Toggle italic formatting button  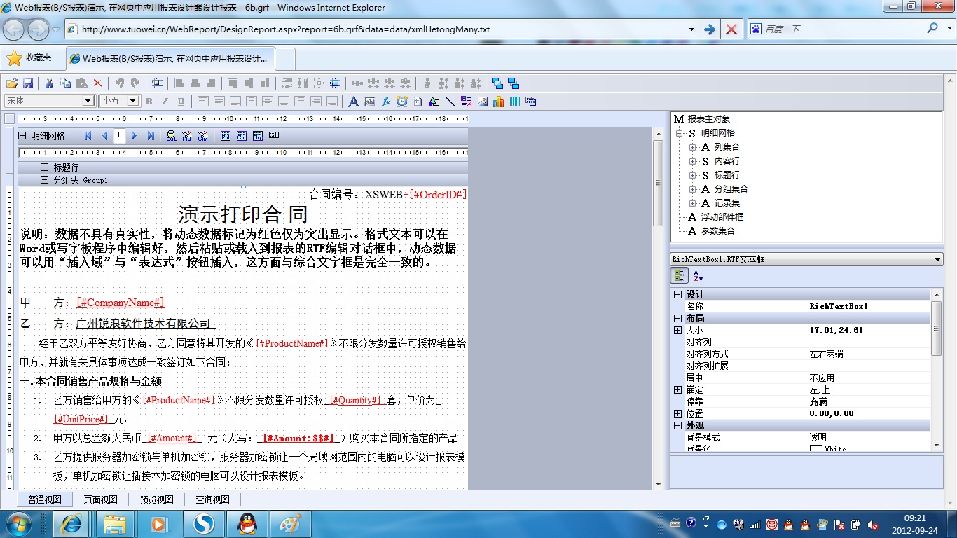[165, 102]
